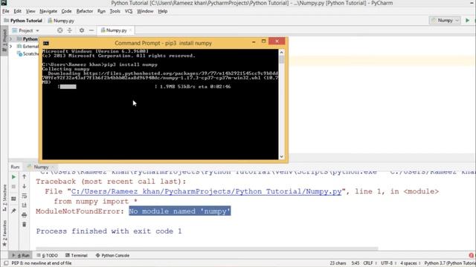Open the Refactor menu
Viewport: 476px width, 267px height.
click(x=84, y=11)
